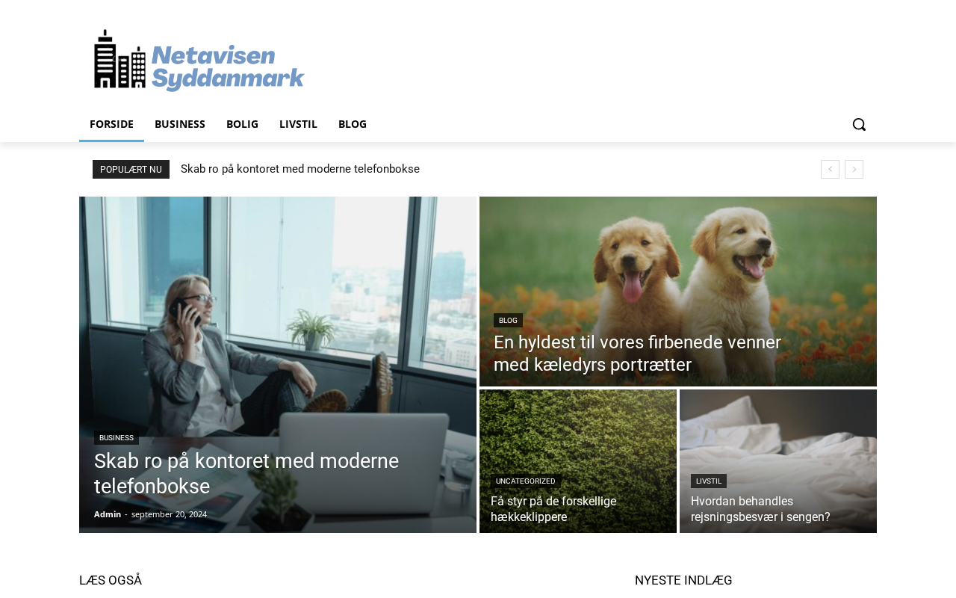
Task: Open the ticker headline about telefonbokse
Action: pyautogui.click(x=300, y=169)
